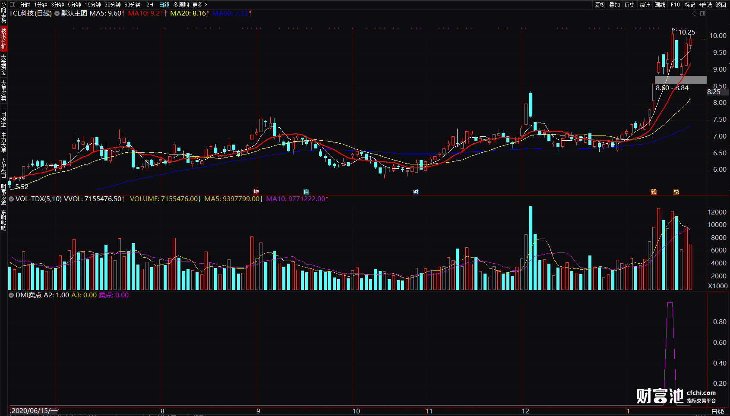Click the 停 event marker on chart
This screenshot has width=730, height=416.
tap(306, 192)
